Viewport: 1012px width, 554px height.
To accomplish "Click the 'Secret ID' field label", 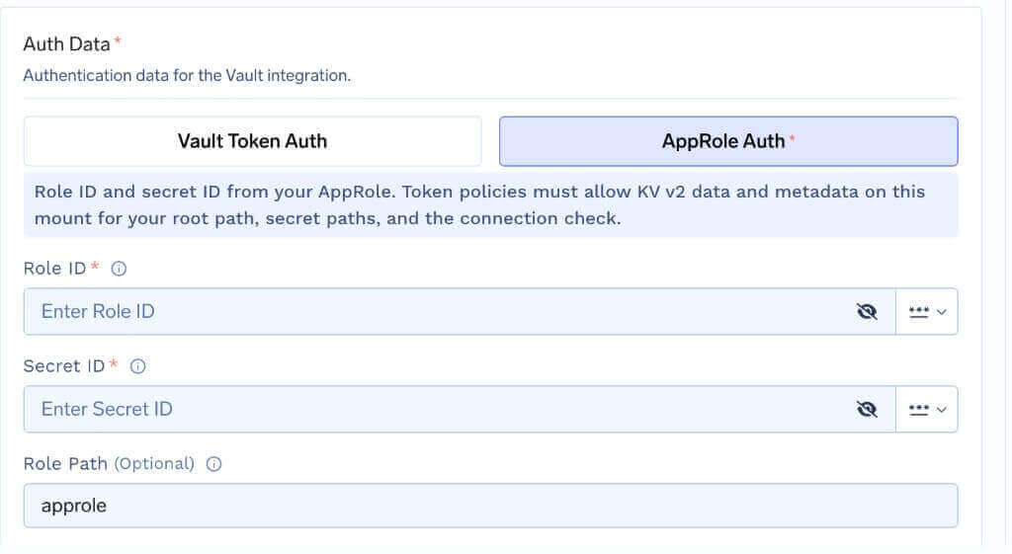I will (x=64, y=366).
